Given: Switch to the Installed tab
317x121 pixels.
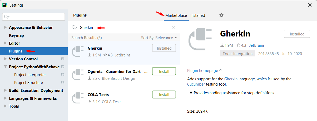Looking at the screenshot, I should 198,15.
